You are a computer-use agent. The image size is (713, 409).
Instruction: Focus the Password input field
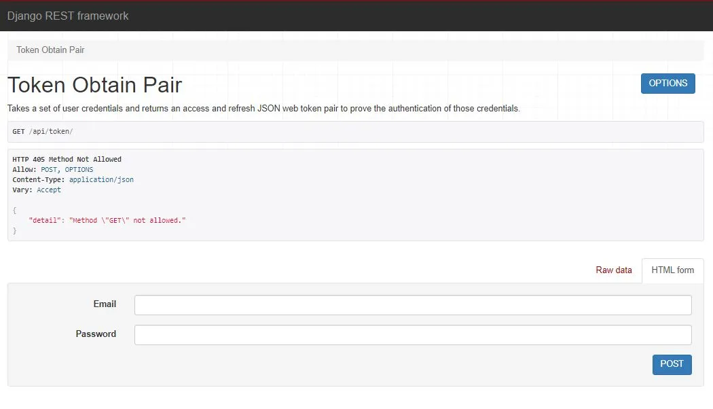coord(413,335)
